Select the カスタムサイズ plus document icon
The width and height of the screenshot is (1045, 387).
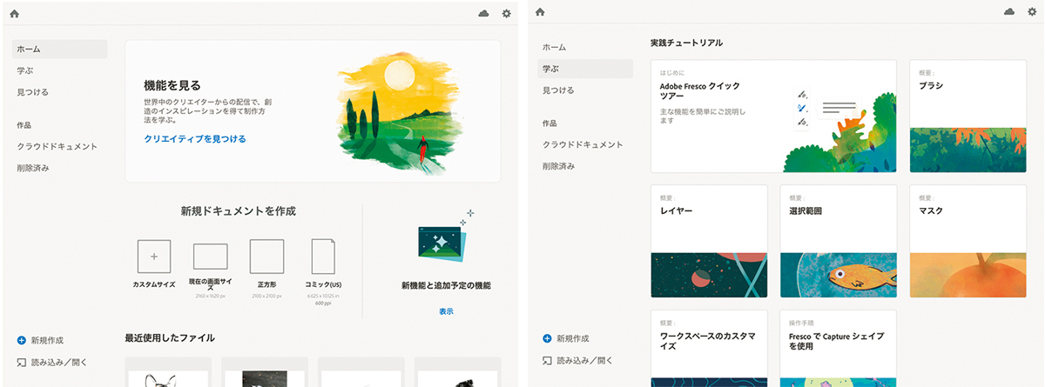tap(154, 257)
